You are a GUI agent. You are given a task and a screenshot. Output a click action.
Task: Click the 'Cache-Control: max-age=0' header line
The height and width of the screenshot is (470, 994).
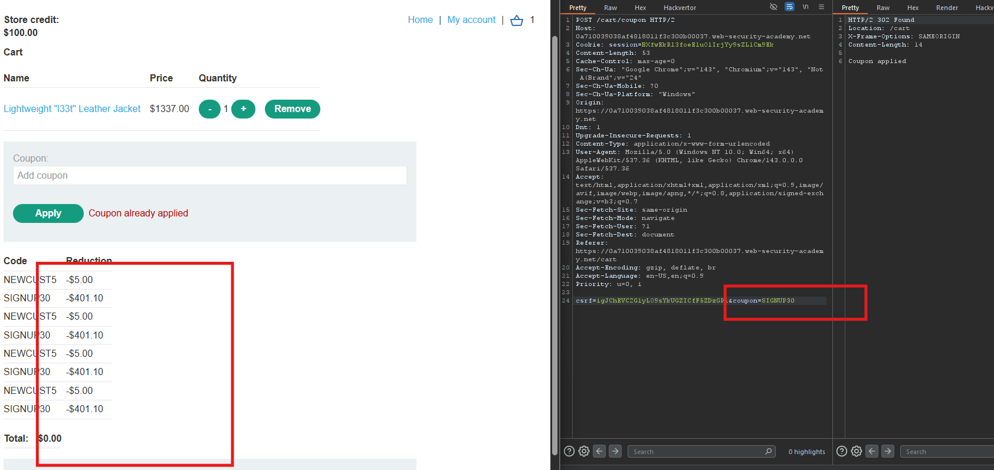pos(625,61)
